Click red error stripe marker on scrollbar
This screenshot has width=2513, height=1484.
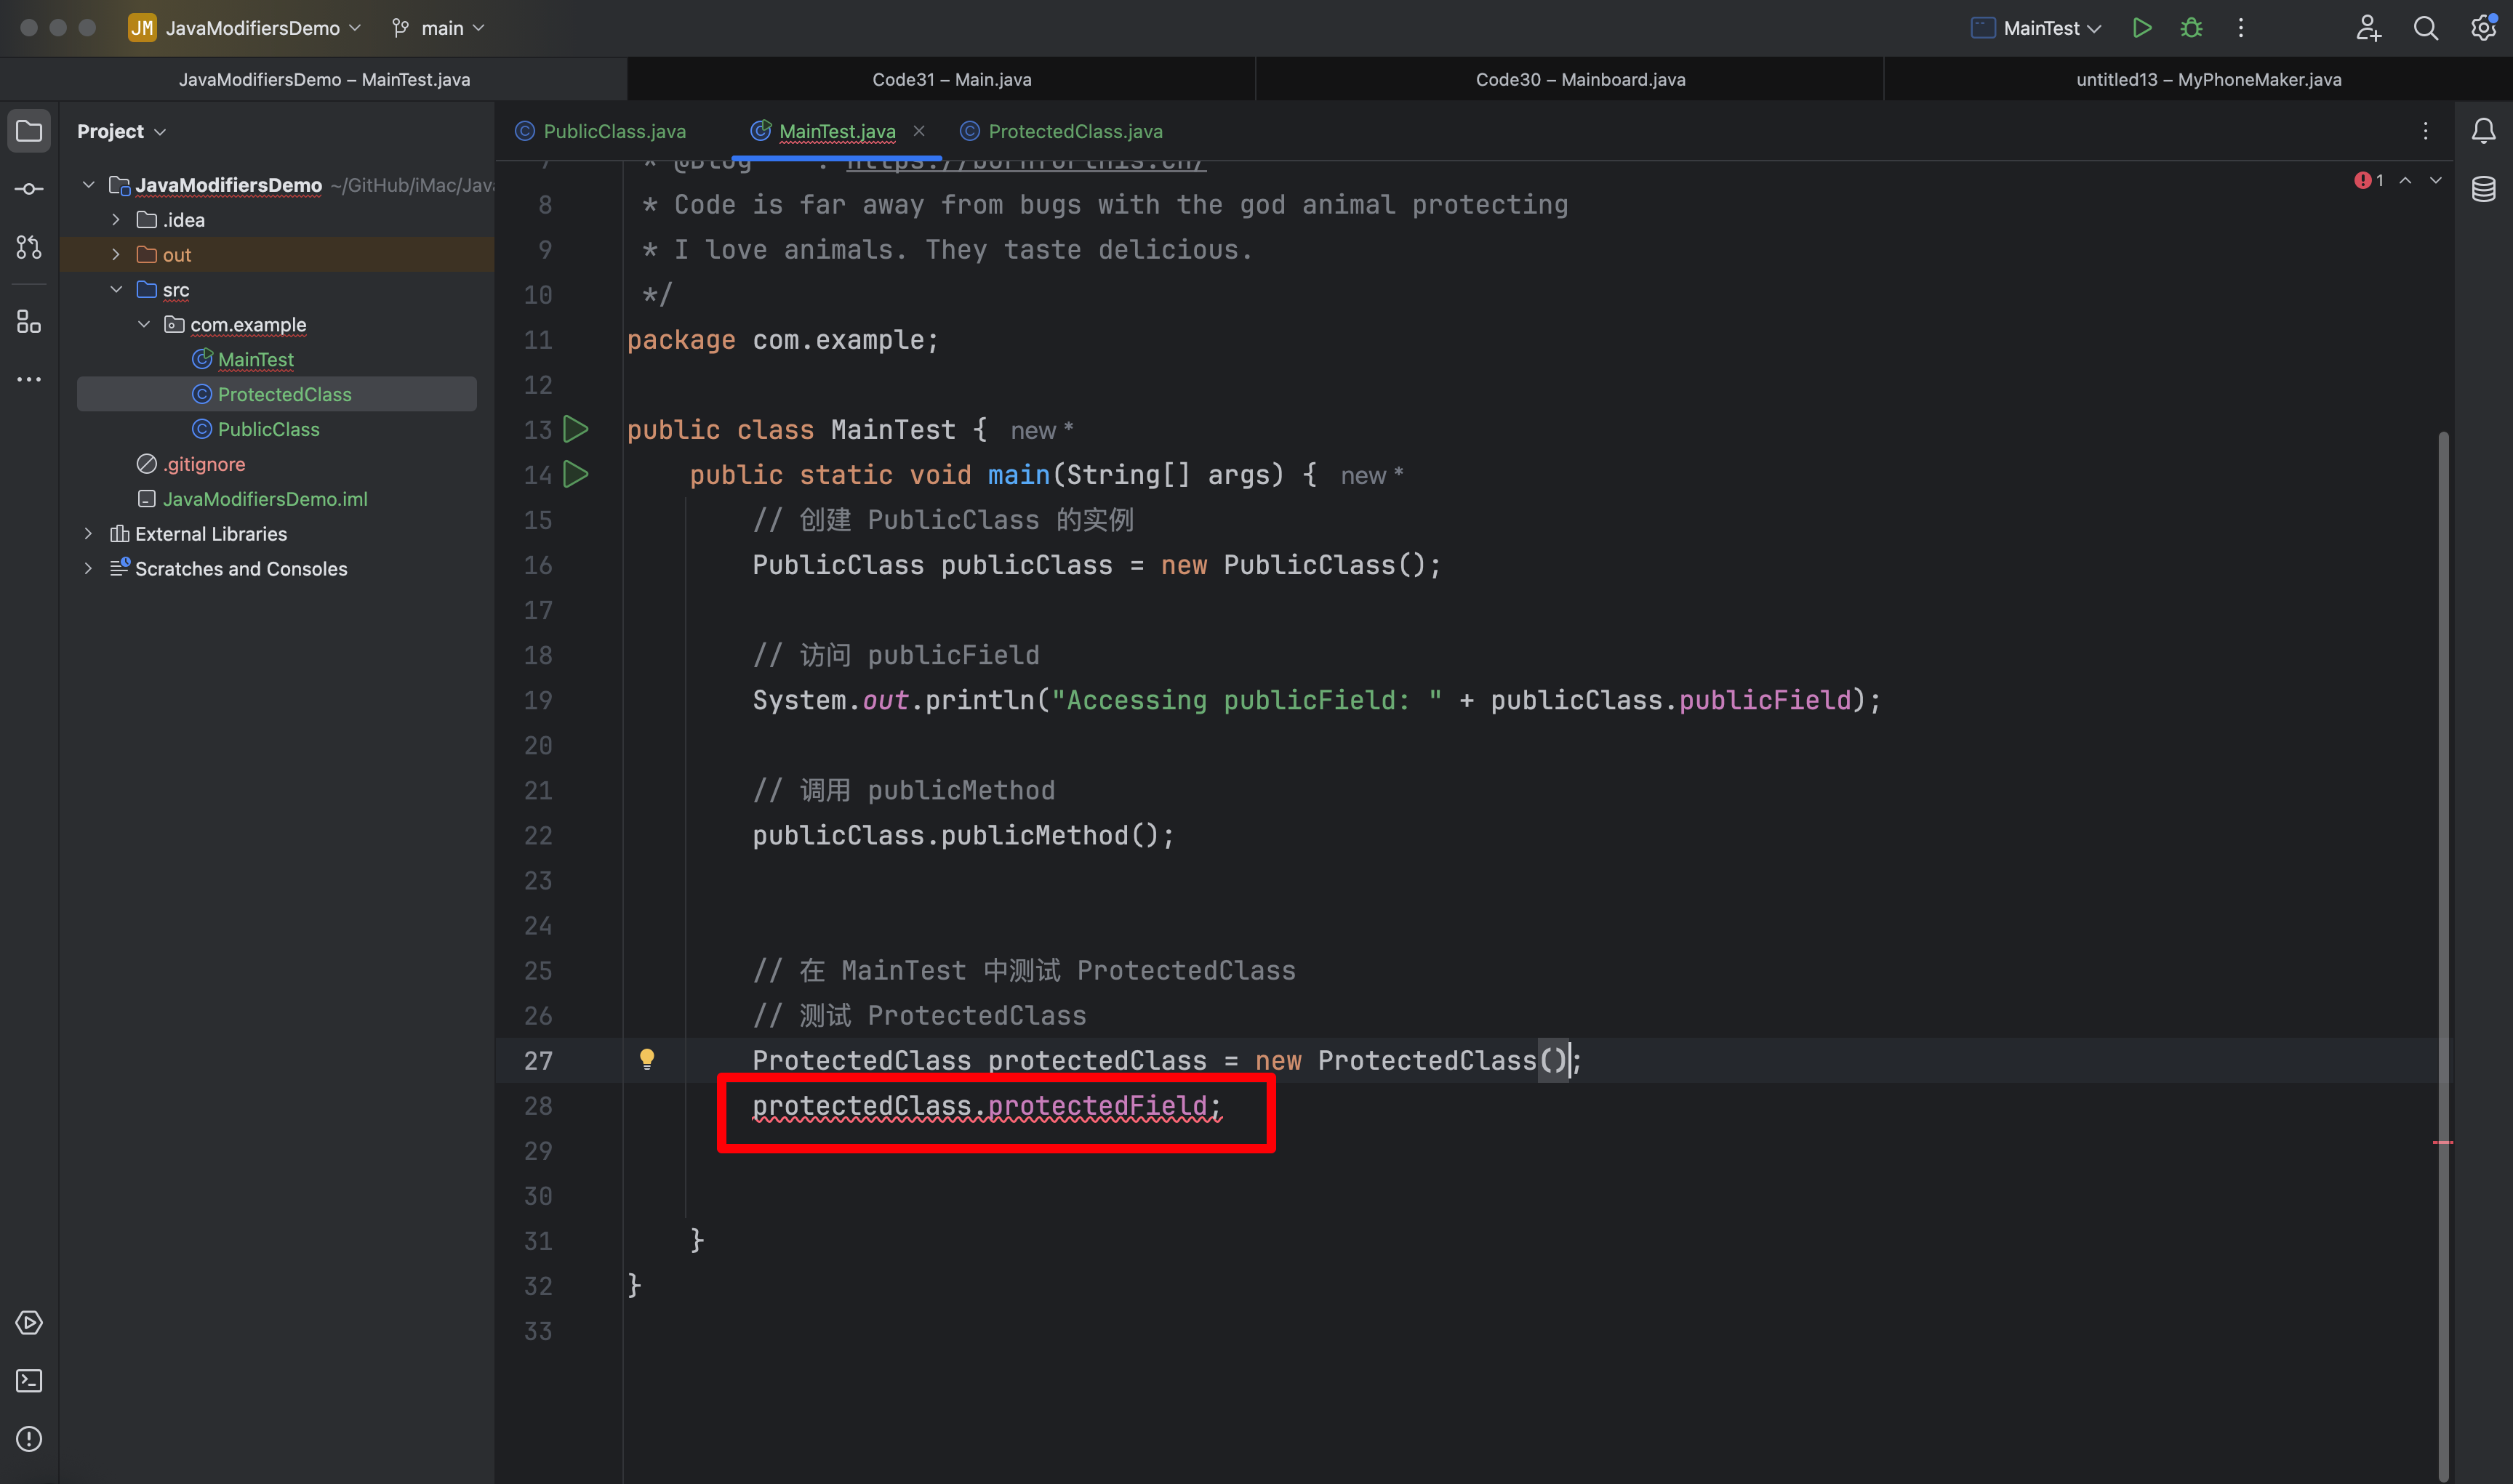pyautogui.click(x=2443, y=1141)
